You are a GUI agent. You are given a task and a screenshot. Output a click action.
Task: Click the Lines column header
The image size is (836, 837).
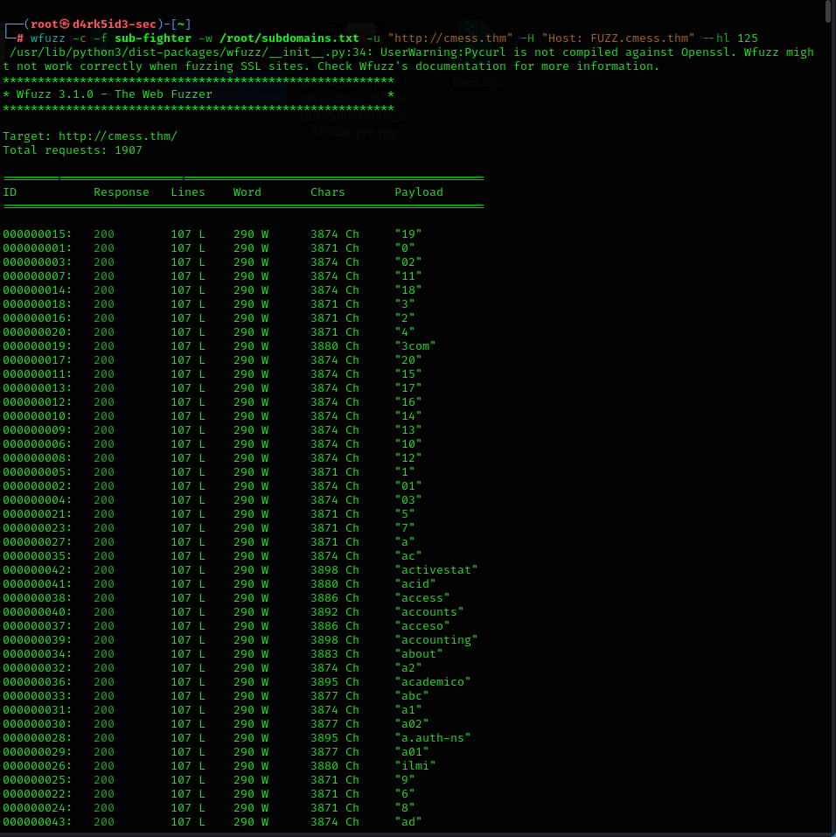188,192
